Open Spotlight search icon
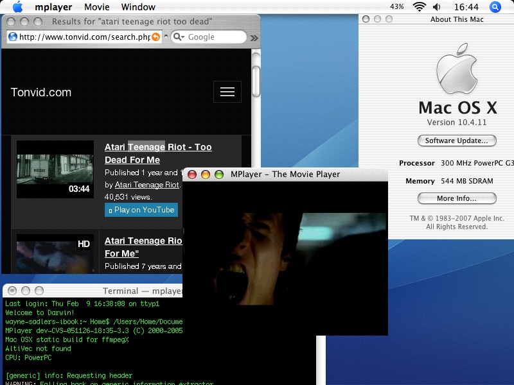This screenshot has width=514, height=385. point(495,7)
